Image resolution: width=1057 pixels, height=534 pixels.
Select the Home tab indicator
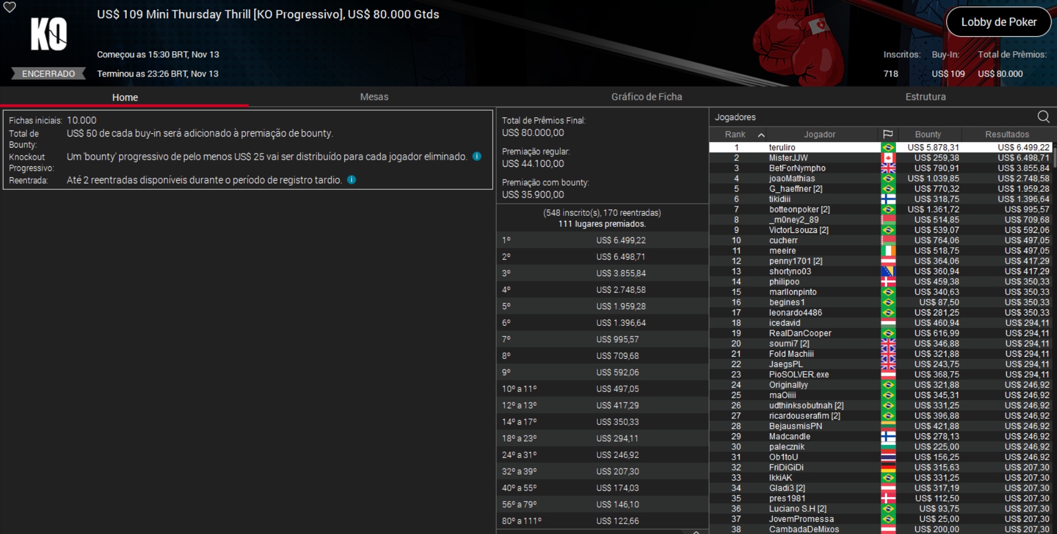(x=125, y=97)
